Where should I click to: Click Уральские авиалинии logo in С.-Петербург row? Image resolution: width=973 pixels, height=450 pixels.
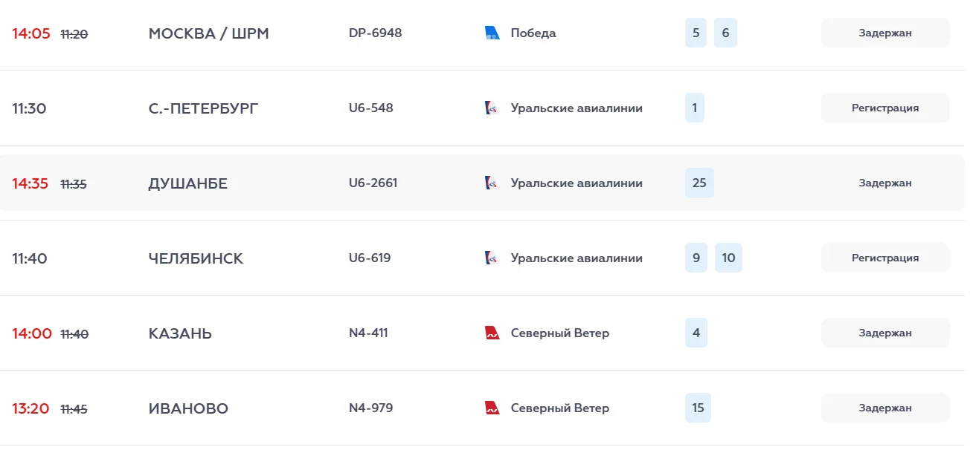[x=492, y=108]
